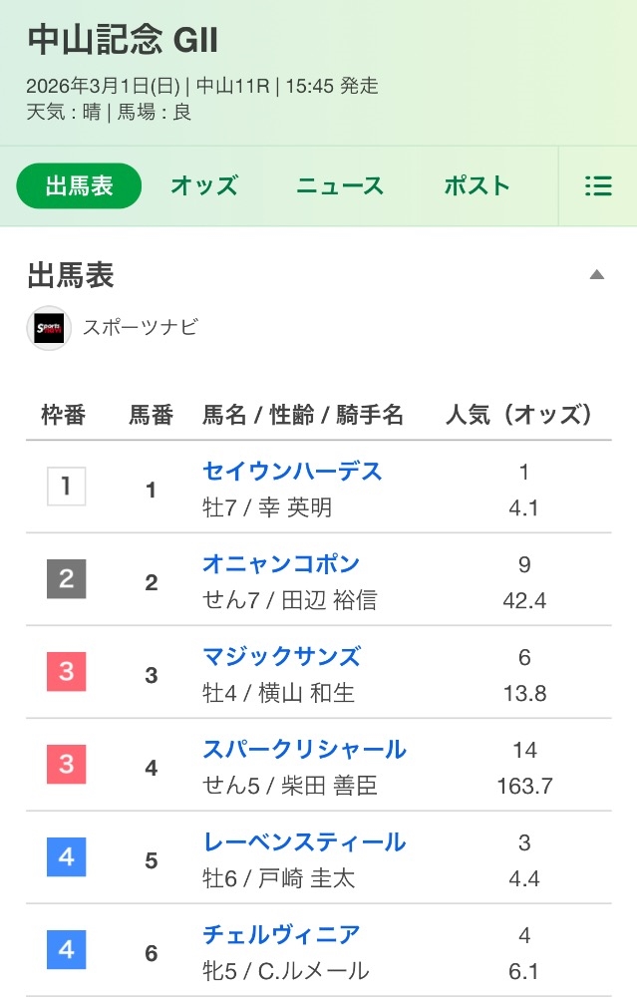Open horse セイウンハーデス details

292,471
